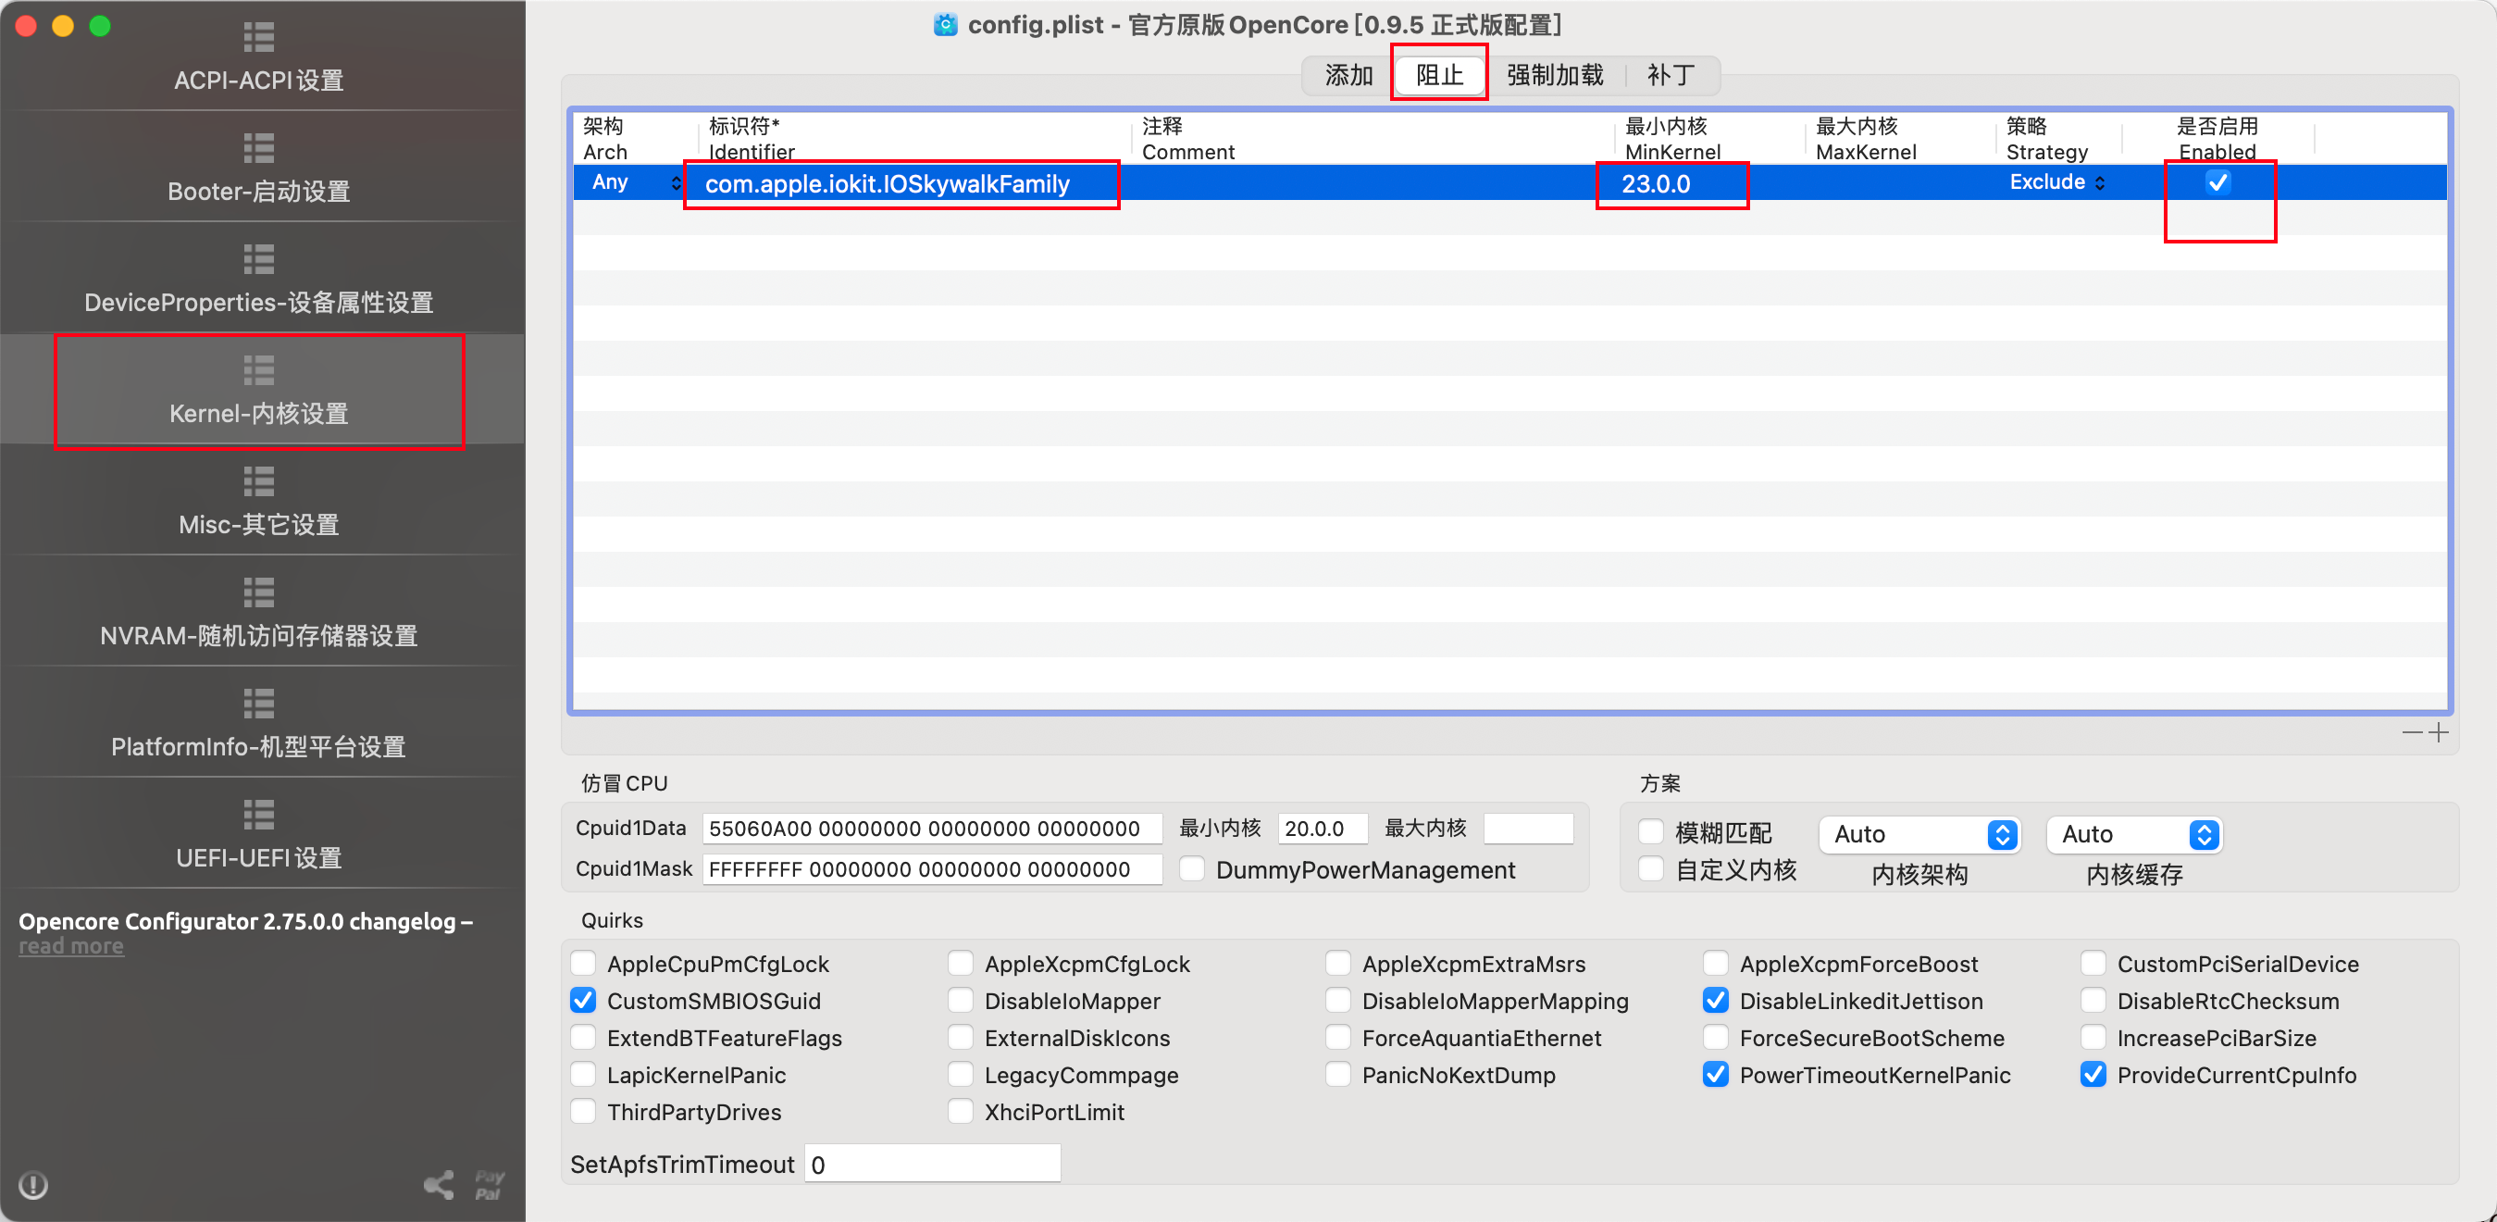Image resolution: width=2497 pixels, height=1222 pixels.
Task: Switch to the 添加 (Add) tab
Action: [1348, 75]
